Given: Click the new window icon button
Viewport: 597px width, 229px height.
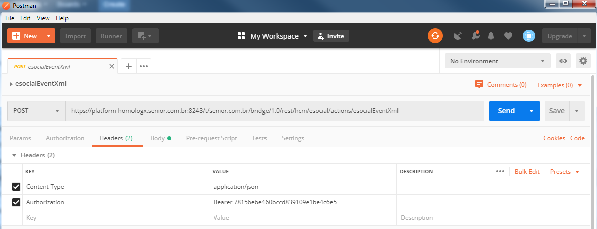Looking at the screenshot, I should (x=146, y=36).
